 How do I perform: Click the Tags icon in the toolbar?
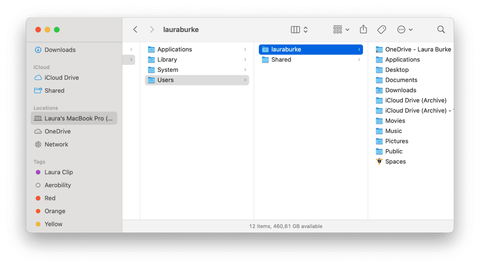[x=381, y=30]
